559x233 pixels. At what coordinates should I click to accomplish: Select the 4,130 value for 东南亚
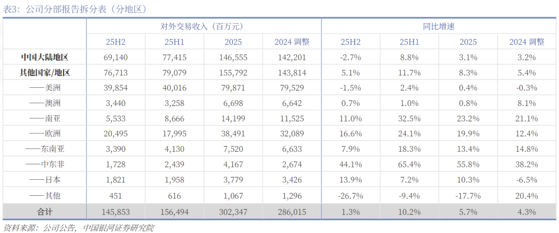(x=174, y=149)
